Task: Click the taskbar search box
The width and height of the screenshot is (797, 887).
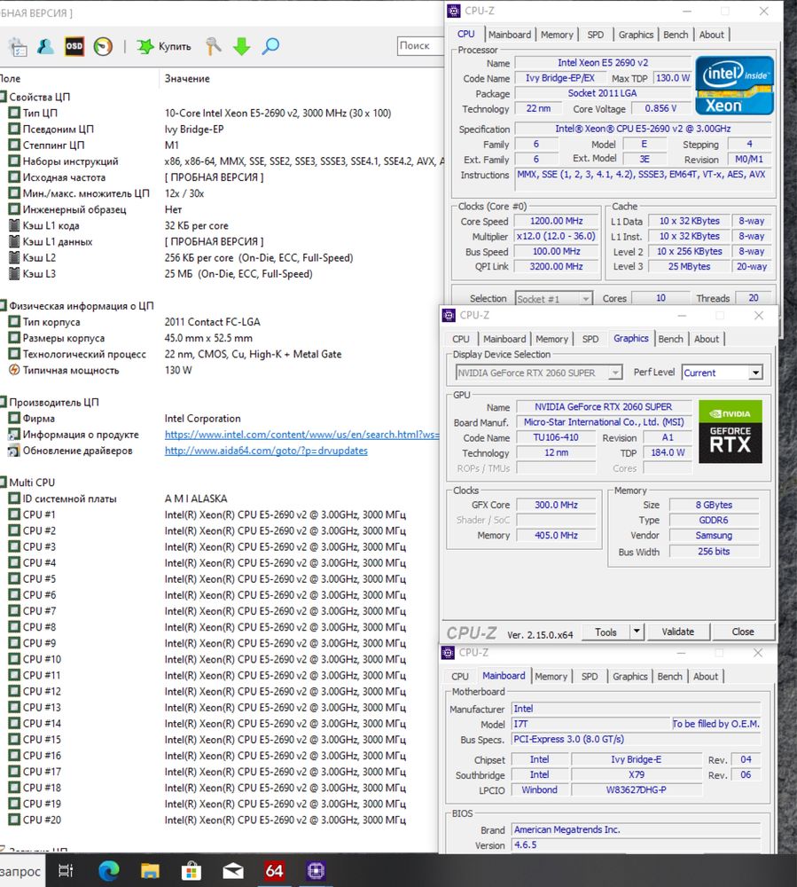Action: (21, 871)
